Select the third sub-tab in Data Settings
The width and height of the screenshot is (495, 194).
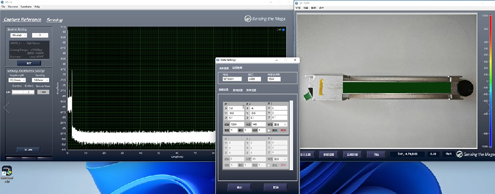pos(251,90)
